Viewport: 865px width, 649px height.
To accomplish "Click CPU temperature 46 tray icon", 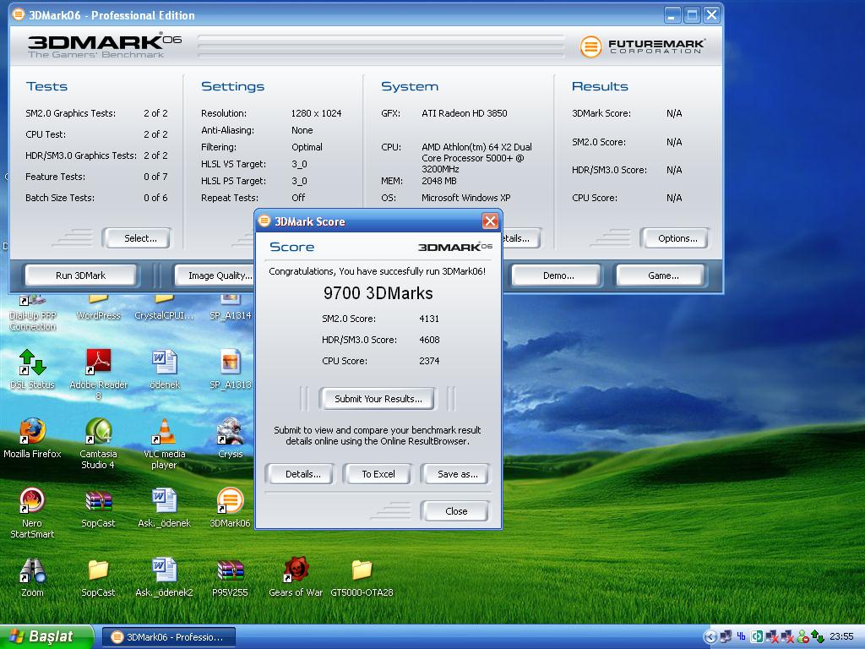I will [x=741, y=636].
